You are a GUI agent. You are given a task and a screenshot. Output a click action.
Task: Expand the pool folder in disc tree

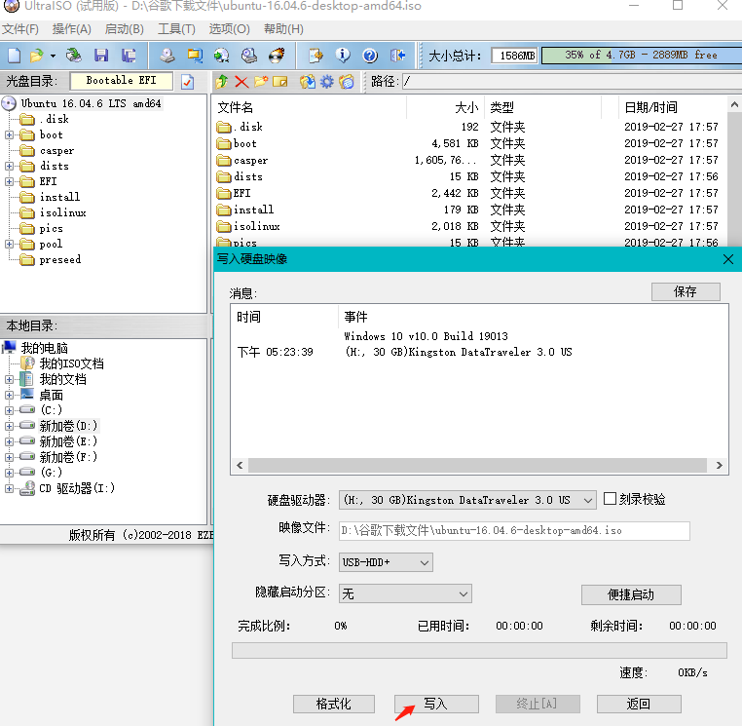pos(9,245)
